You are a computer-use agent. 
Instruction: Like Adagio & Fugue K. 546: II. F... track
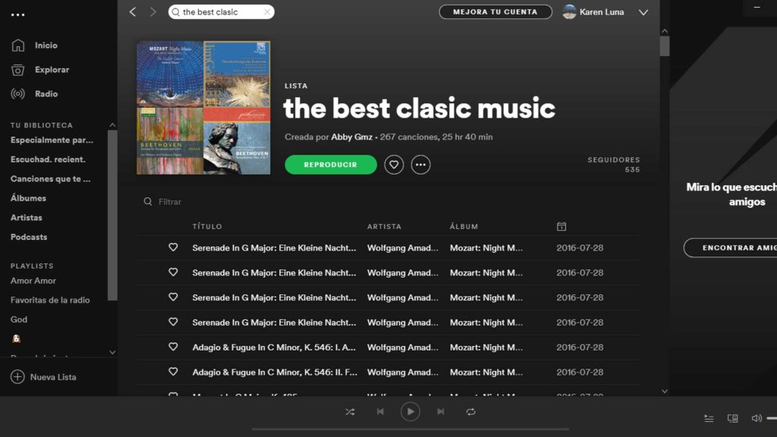pos(173,372)
